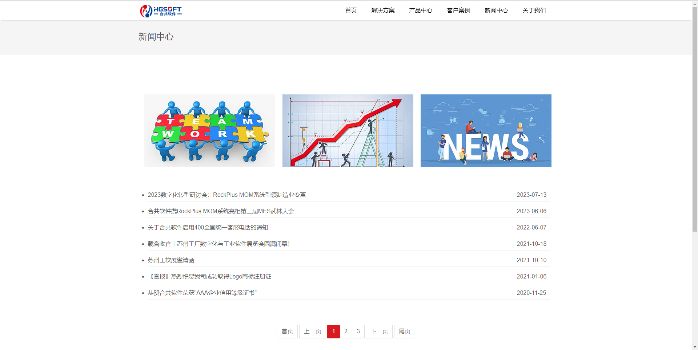Open the 首页 navigation menu item
The image size is (698, 350).
pyautogui.click(x=351, y=10)
